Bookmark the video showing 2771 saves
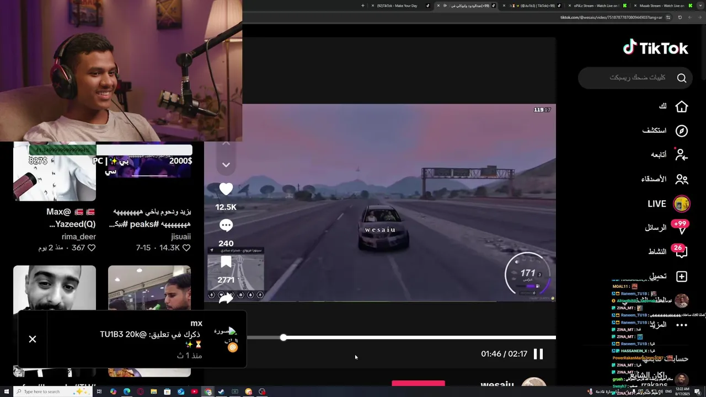 click(x=226, y=262)
